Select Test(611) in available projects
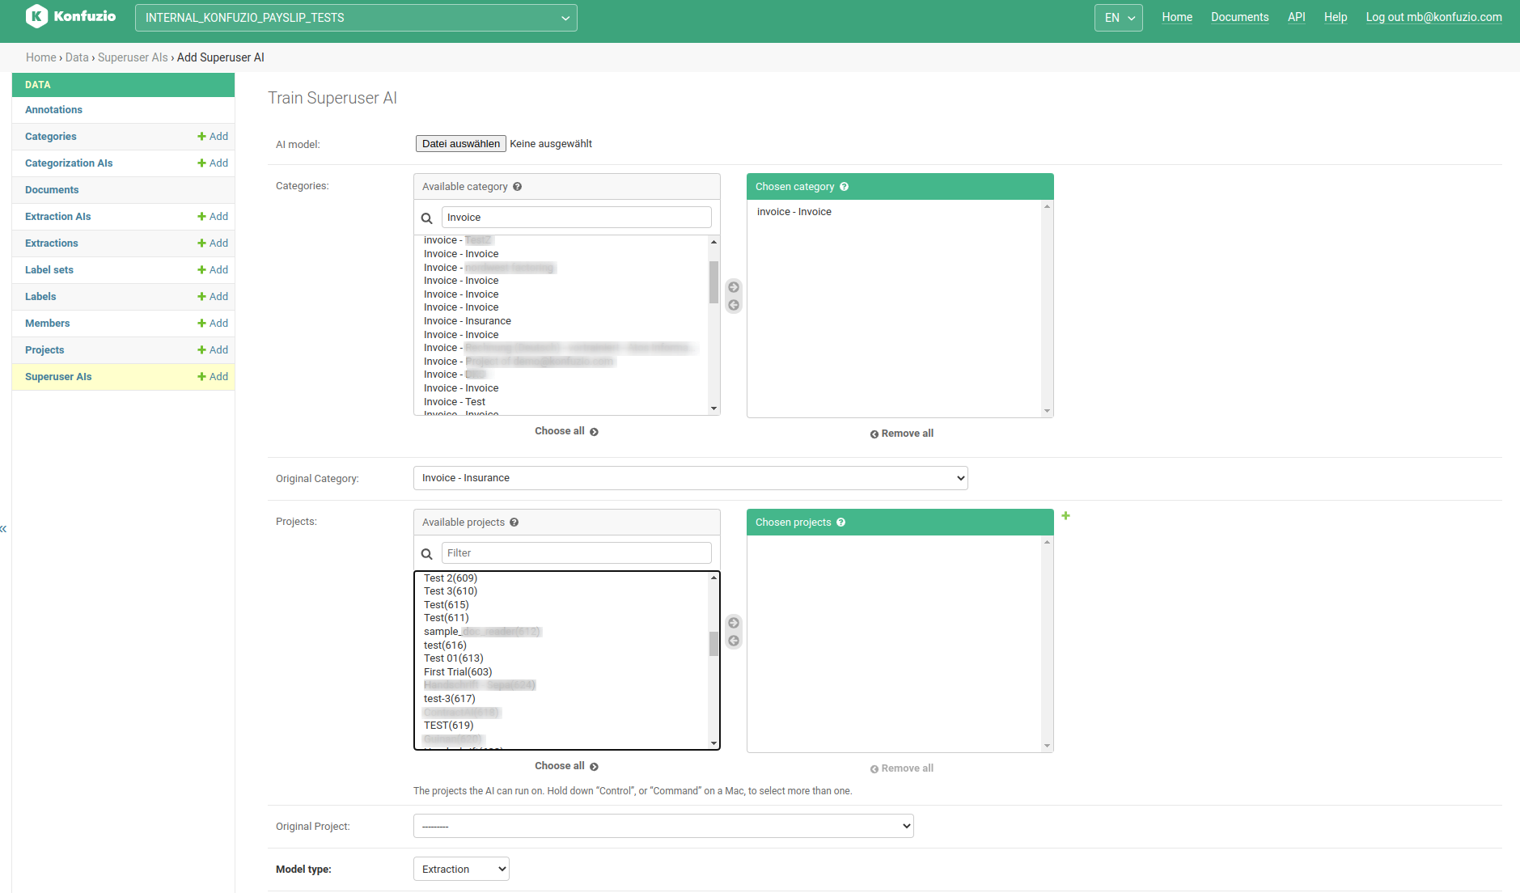 pyautogui.click(x=447, y=618)
